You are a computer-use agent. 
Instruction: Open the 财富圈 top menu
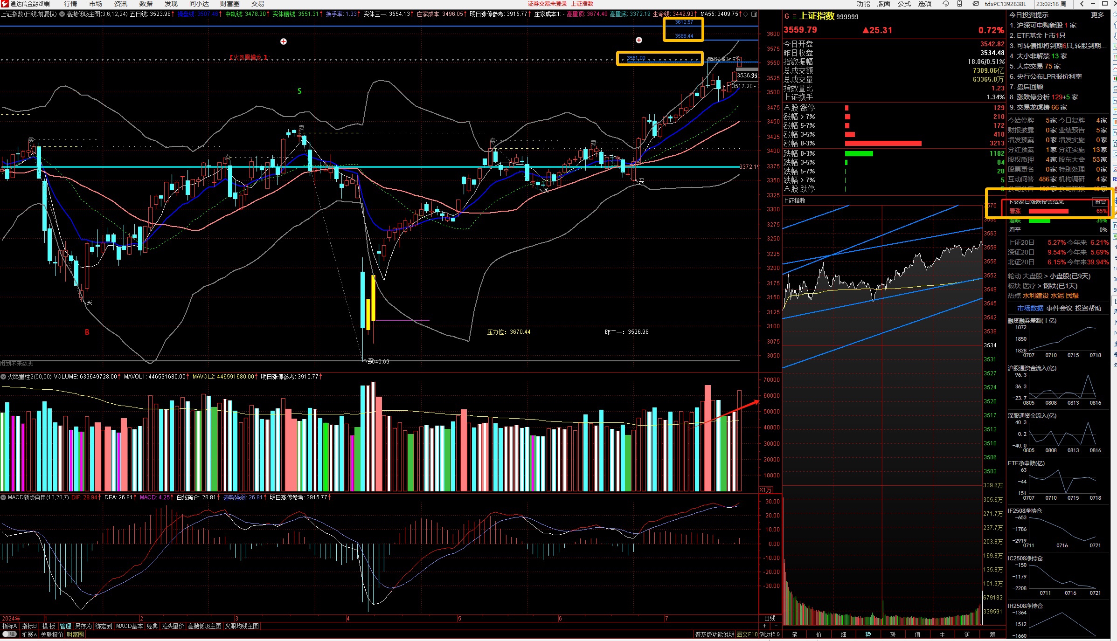point(230,4)
